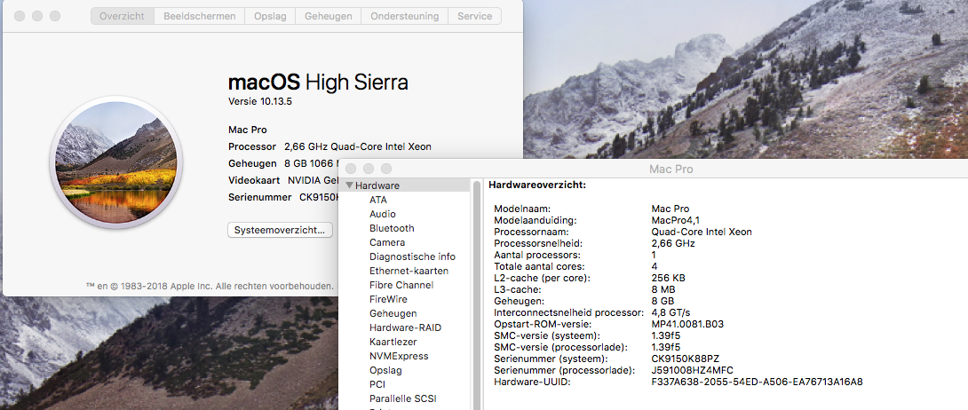Click the Totale aantal cores label
The width and height of the screenshot is (968, 410).
coord(539,266)
